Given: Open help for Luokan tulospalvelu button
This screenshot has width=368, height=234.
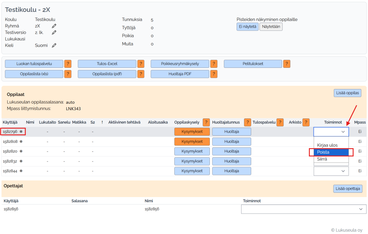Looking at the screenshot, I should coord(68,64).
